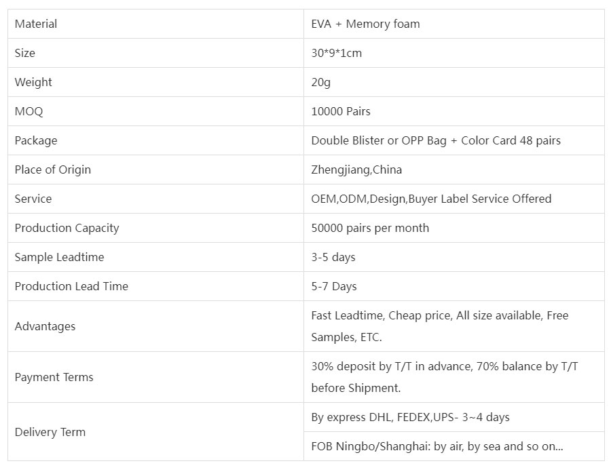
Task: Click the Advantages label cell
Action: (155, 326)
